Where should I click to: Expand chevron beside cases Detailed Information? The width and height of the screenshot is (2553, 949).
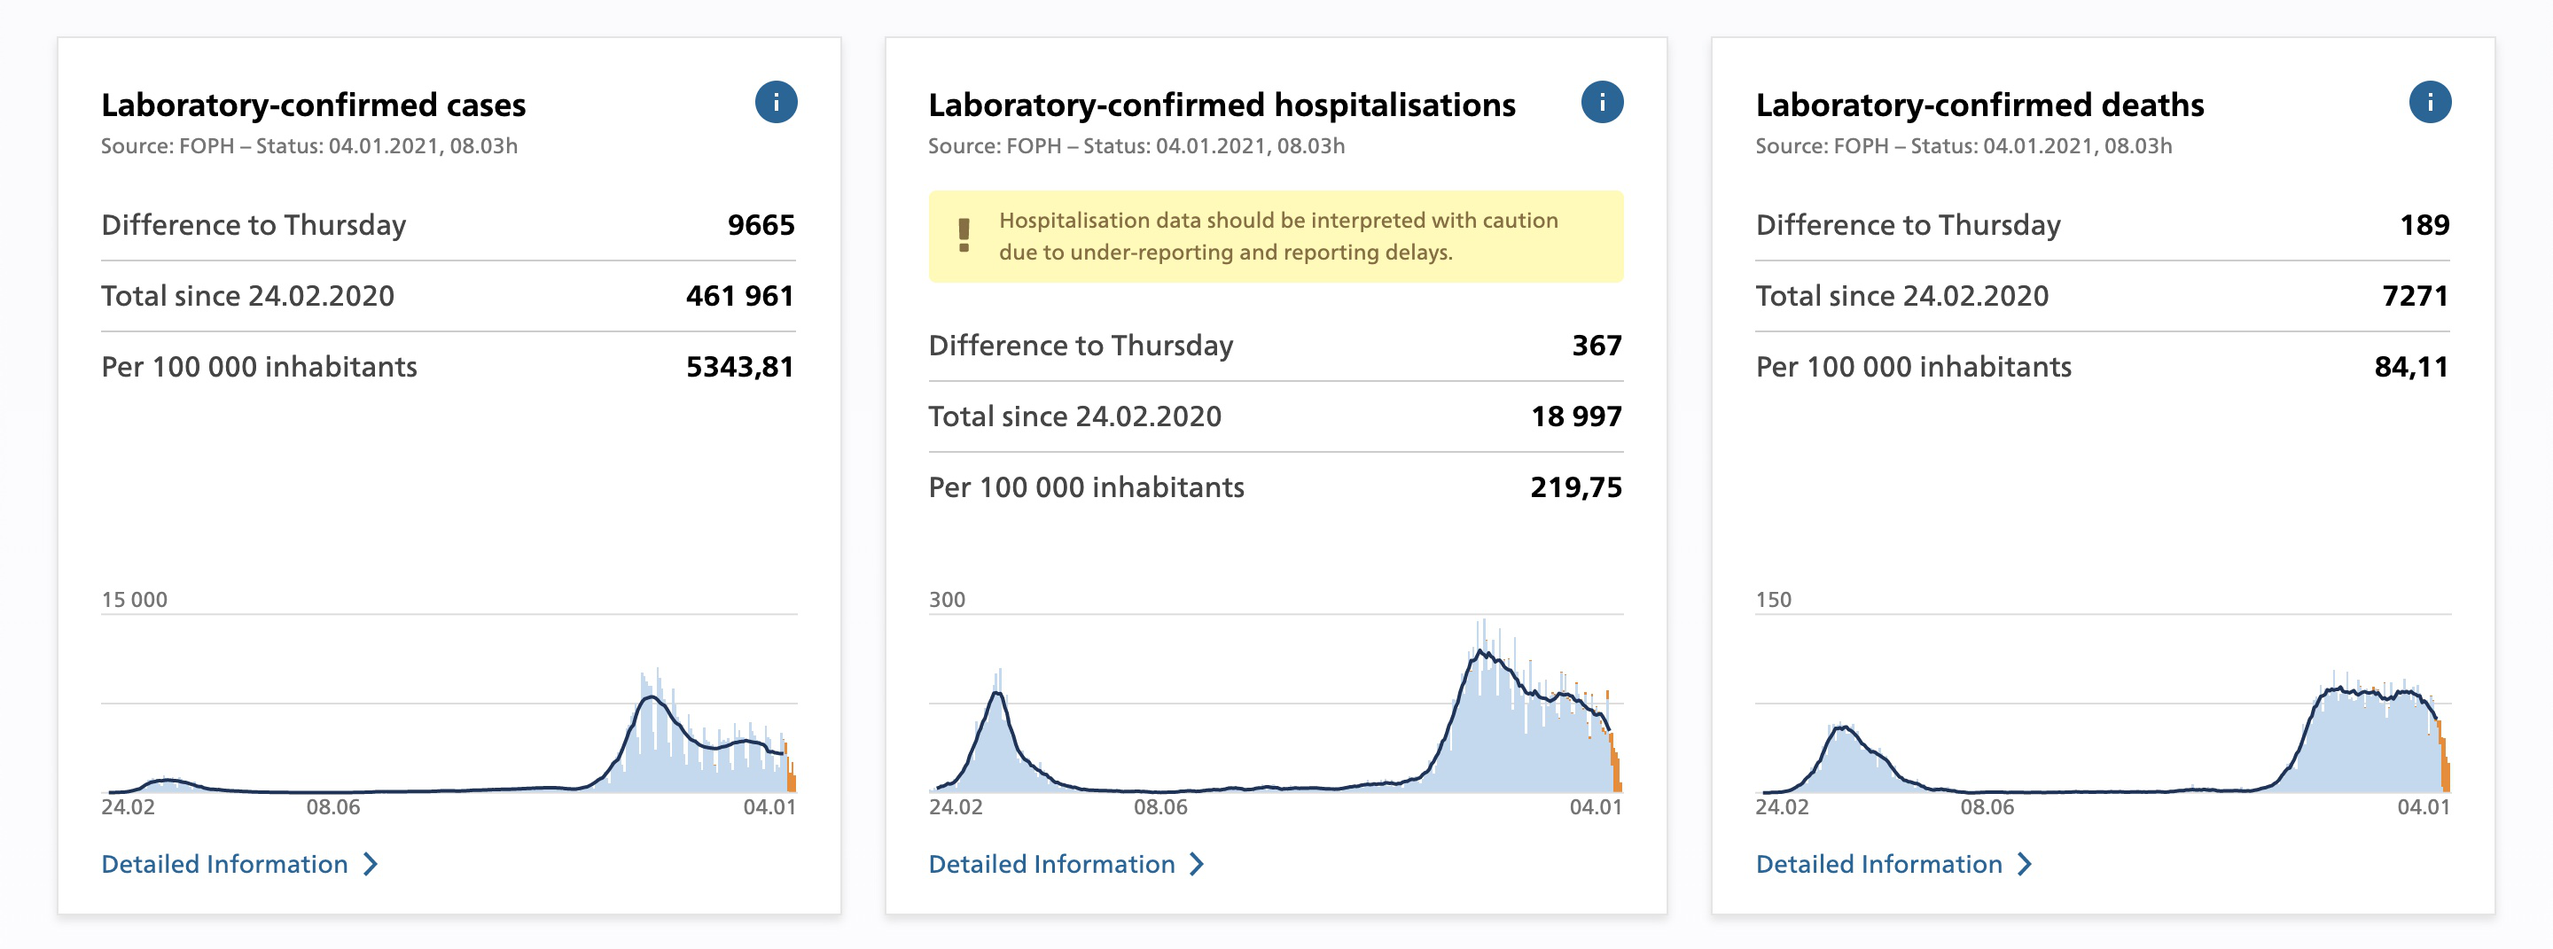tap(371, 864)
